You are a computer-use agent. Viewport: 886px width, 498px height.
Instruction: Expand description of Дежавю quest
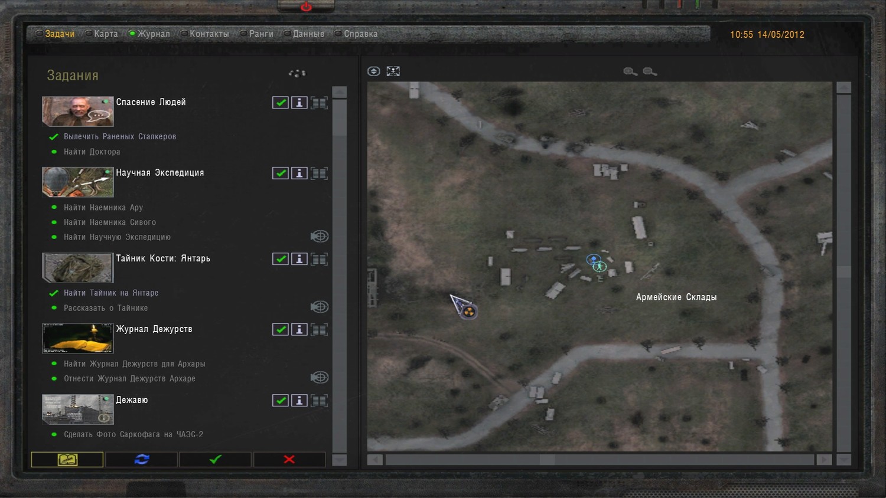[319, 401]
